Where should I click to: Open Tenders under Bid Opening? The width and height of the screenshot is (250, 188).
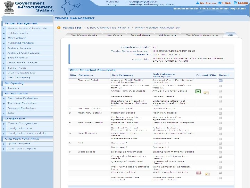pyautogui.click(x=14, y=88)
